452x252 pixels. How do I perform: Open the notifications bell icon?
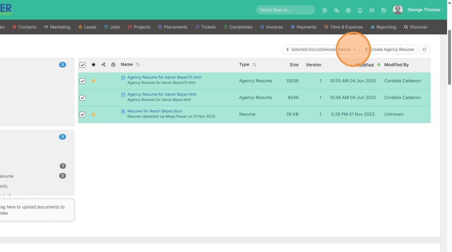click(x=360, y=10)
